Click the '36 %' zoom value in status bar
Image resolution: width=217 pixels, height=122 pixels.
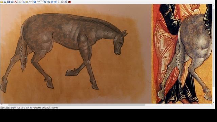[23, 108]
